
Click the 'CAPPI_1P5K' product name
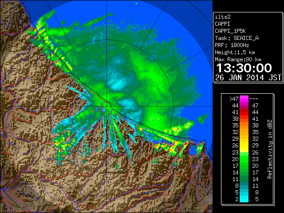(230, 31)
